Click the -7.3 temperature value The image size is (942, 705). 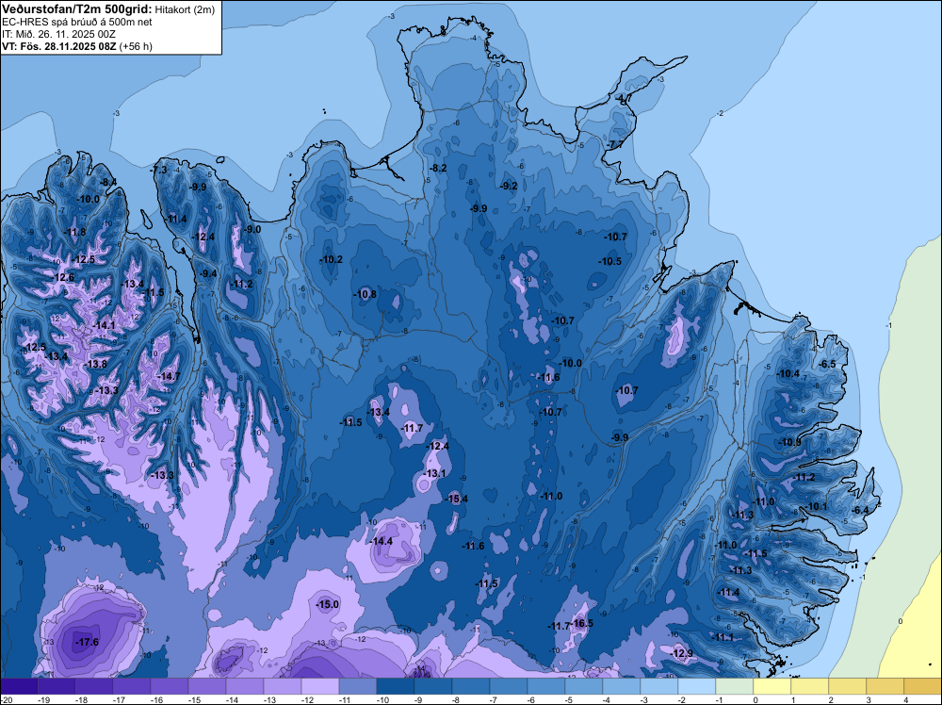pos(159,170)
